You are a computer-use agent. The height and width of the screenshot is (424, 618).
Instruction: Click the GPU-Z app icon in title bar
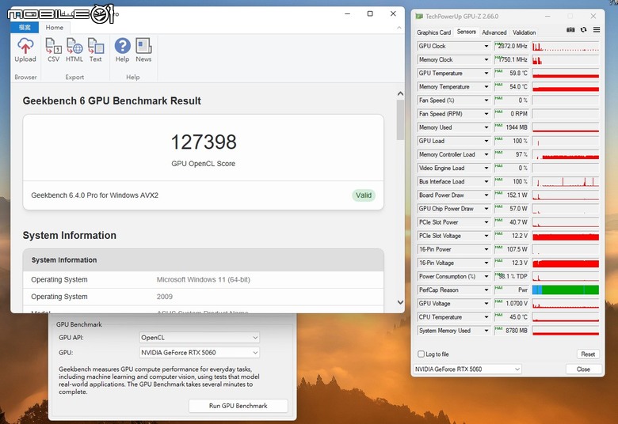click(x=419, y=17)
